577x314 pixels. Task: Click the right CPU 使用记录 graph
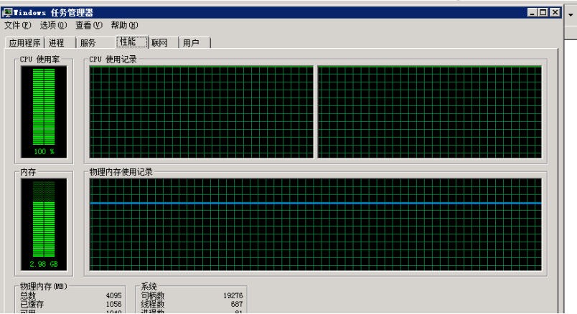point(429,112)
